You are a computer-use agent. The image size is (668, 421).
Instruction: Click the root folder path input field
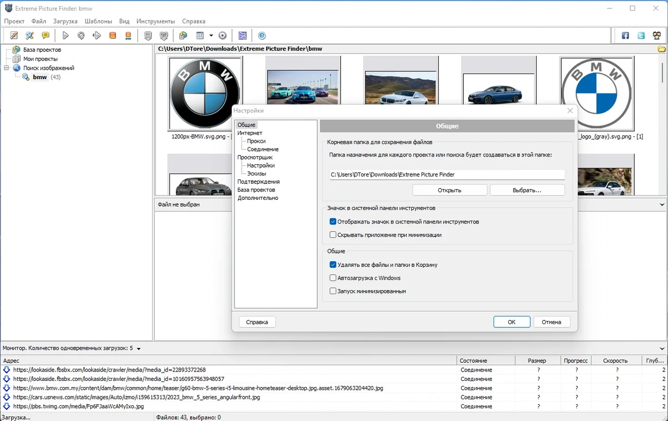447,174
